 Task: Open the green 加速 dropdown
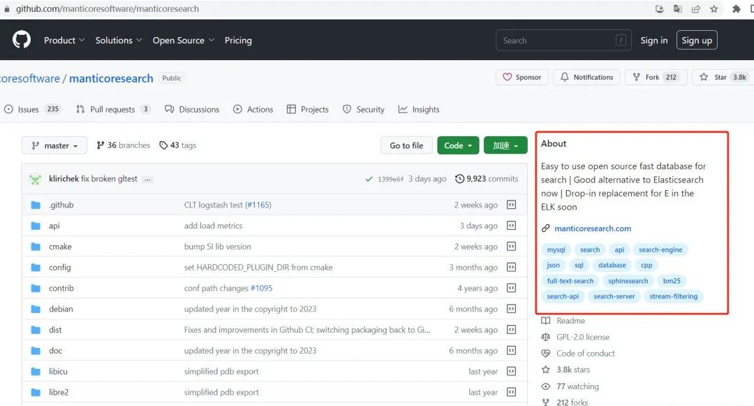505,145
